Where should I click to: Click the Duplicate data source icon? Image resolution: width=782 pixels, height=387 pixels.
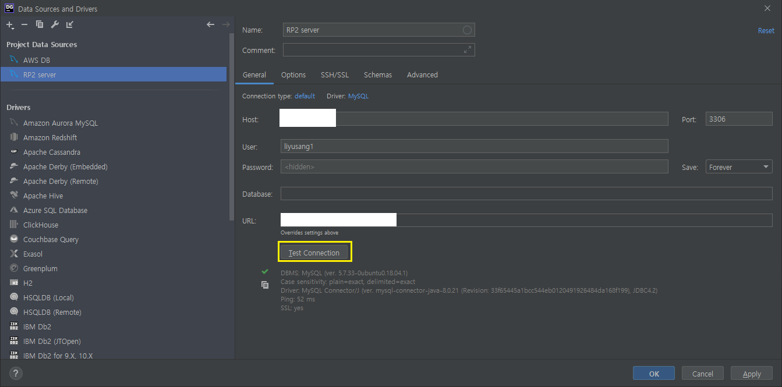pos(40,24)
